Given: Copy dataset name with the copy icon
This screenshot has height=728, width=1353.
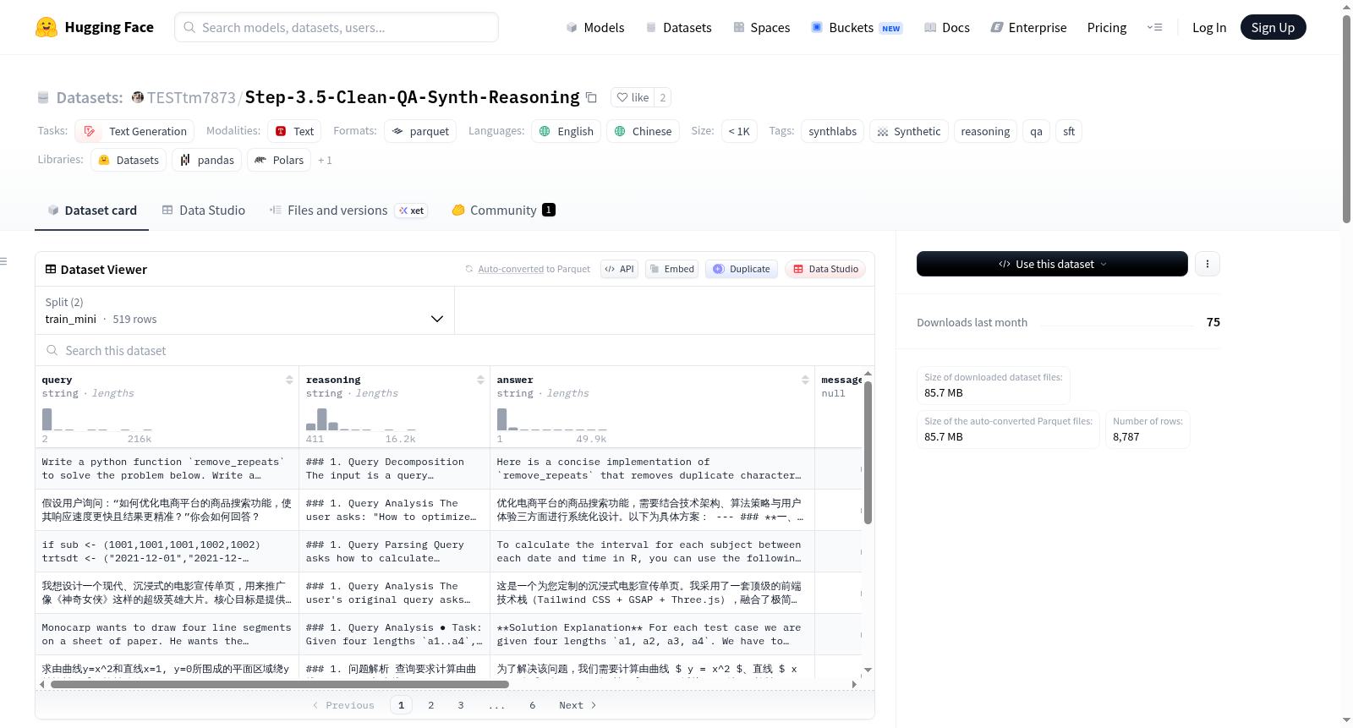Looking at the screenshot, I should point(592,97).
